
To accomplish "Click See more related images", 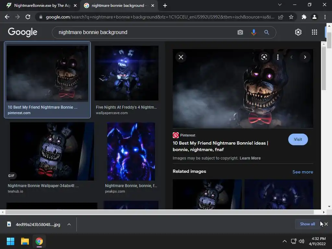I will 302,172.
